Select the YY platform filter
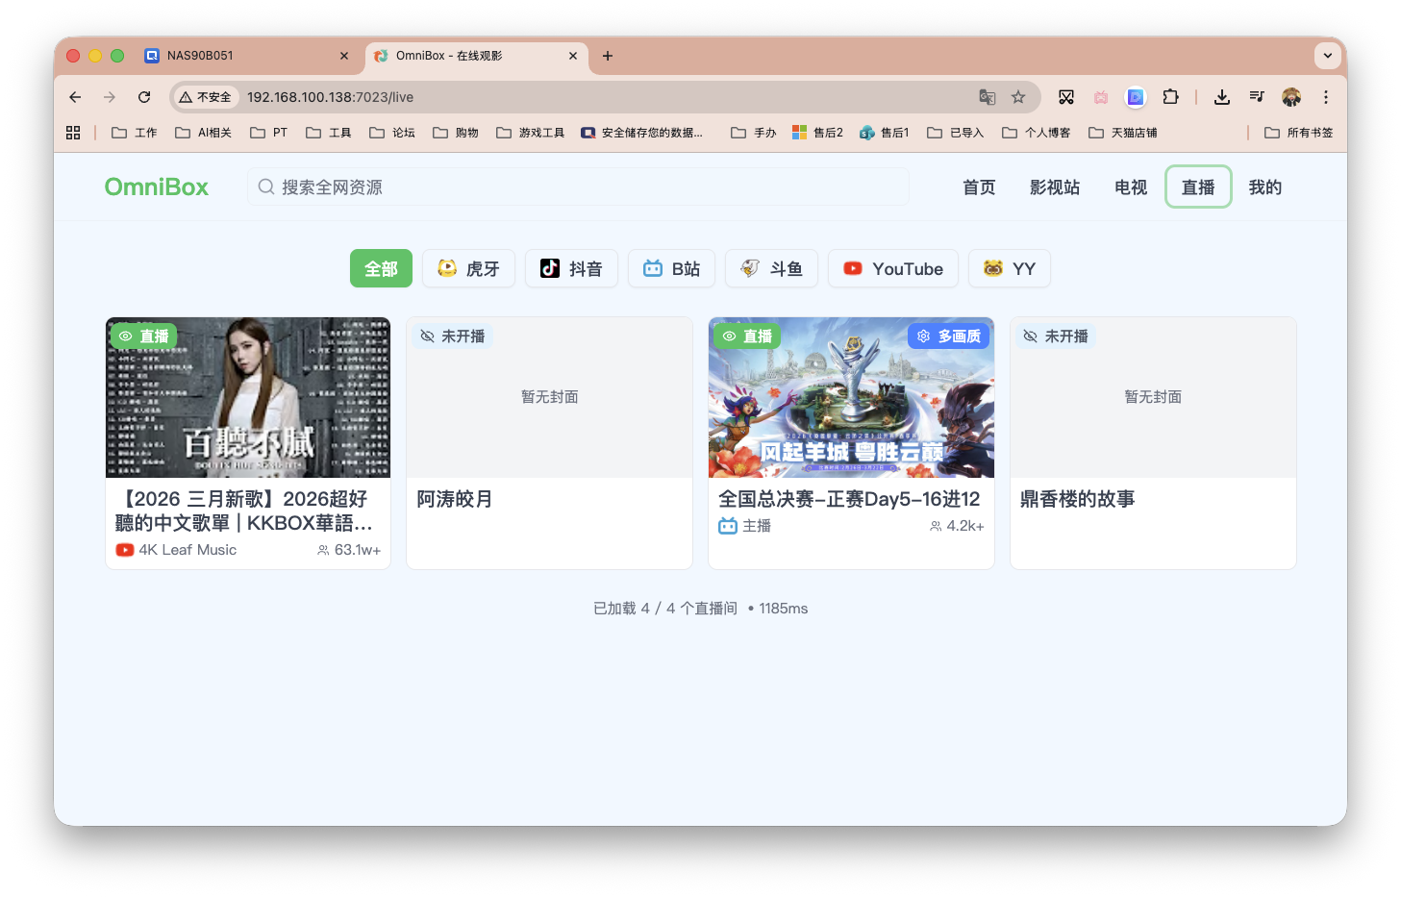This screenshot has width=1401, height=897. pyautogui.click(x=1009, y=268)
